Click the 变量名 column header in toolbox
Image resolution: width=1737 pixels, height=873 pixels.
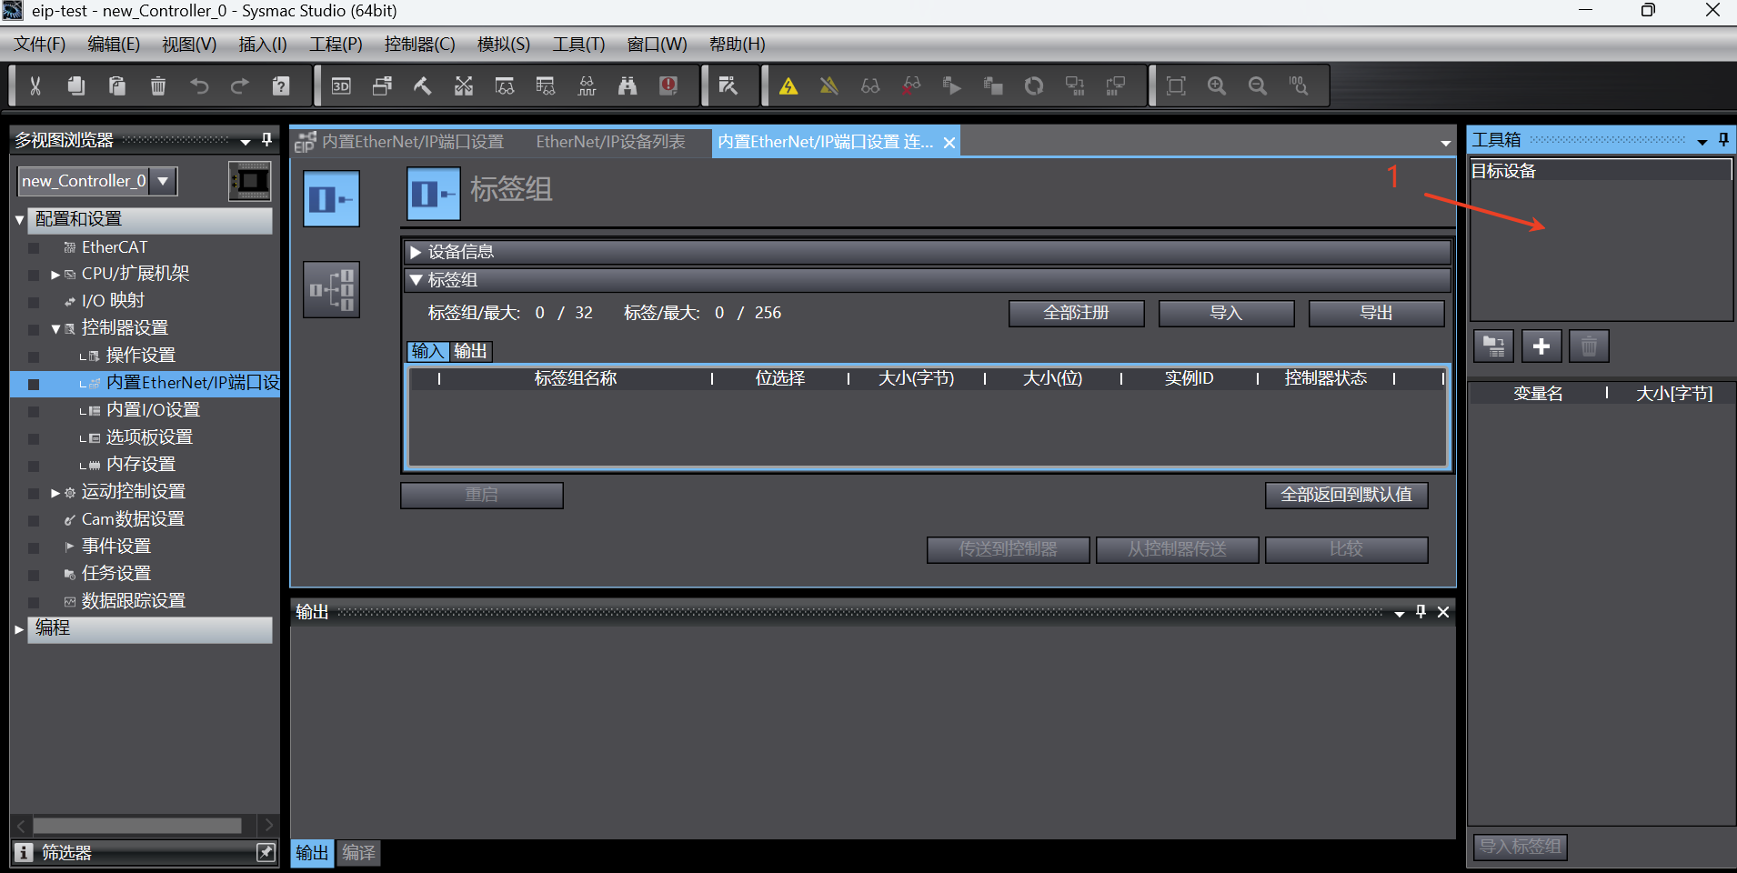pyautogui.click(x=1538, y=394)
